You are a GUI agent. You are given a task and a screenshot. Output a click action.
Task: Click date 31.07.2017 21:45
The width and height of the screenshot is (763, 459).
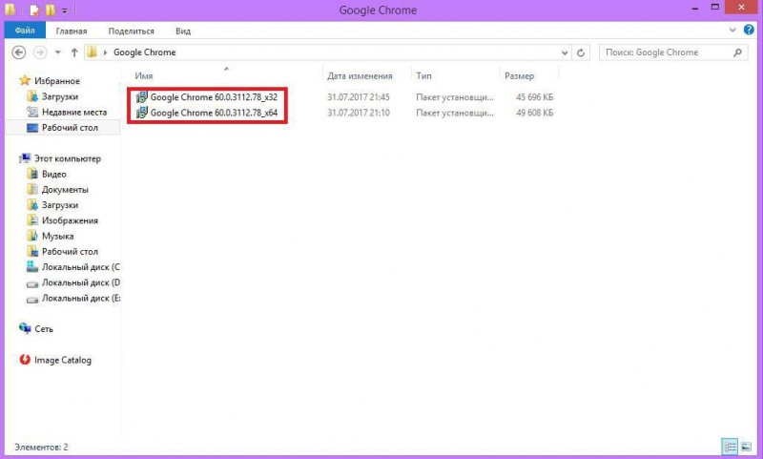click(x=359, y=97)
